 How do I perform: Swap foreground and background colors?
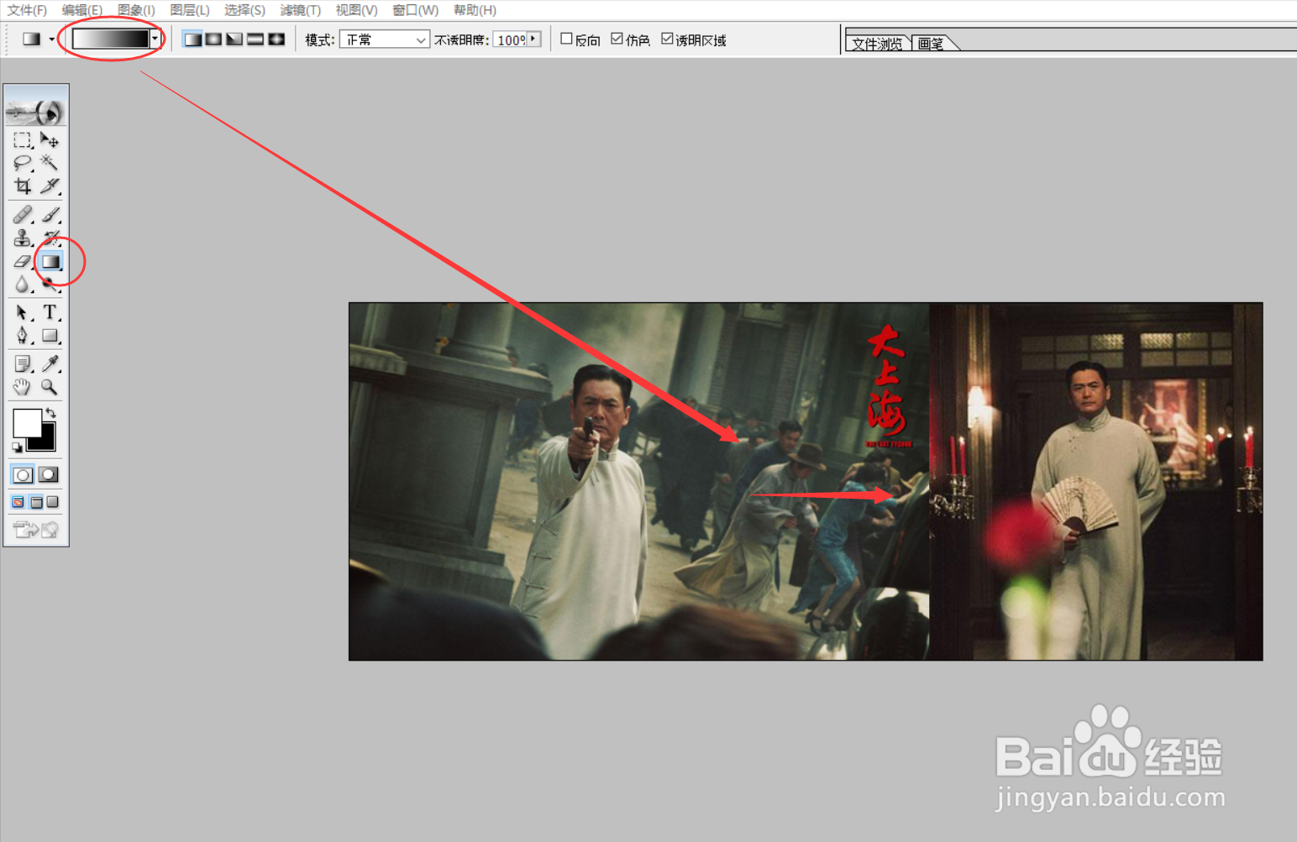[x=51, y=412]
